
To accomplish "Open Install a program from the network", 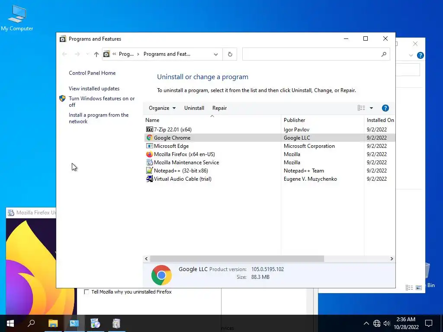I will (99, 118).
